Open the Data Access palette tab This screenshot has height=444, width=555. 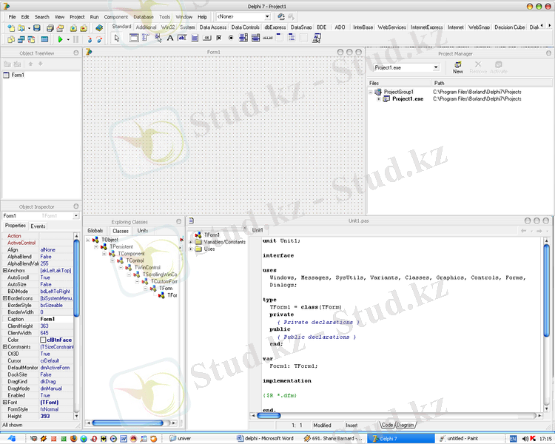pyautogui.click(x=213, y=27)
